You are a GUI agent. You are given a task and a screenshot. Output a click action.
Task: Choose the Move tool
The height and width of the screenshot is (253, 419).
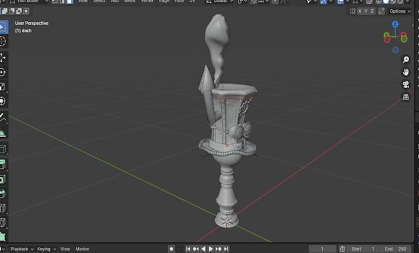3,58
